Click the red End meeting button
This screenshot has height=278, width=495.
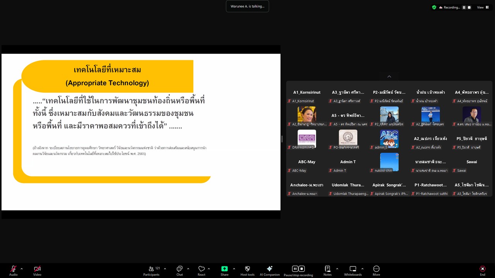tap(482, 270)
